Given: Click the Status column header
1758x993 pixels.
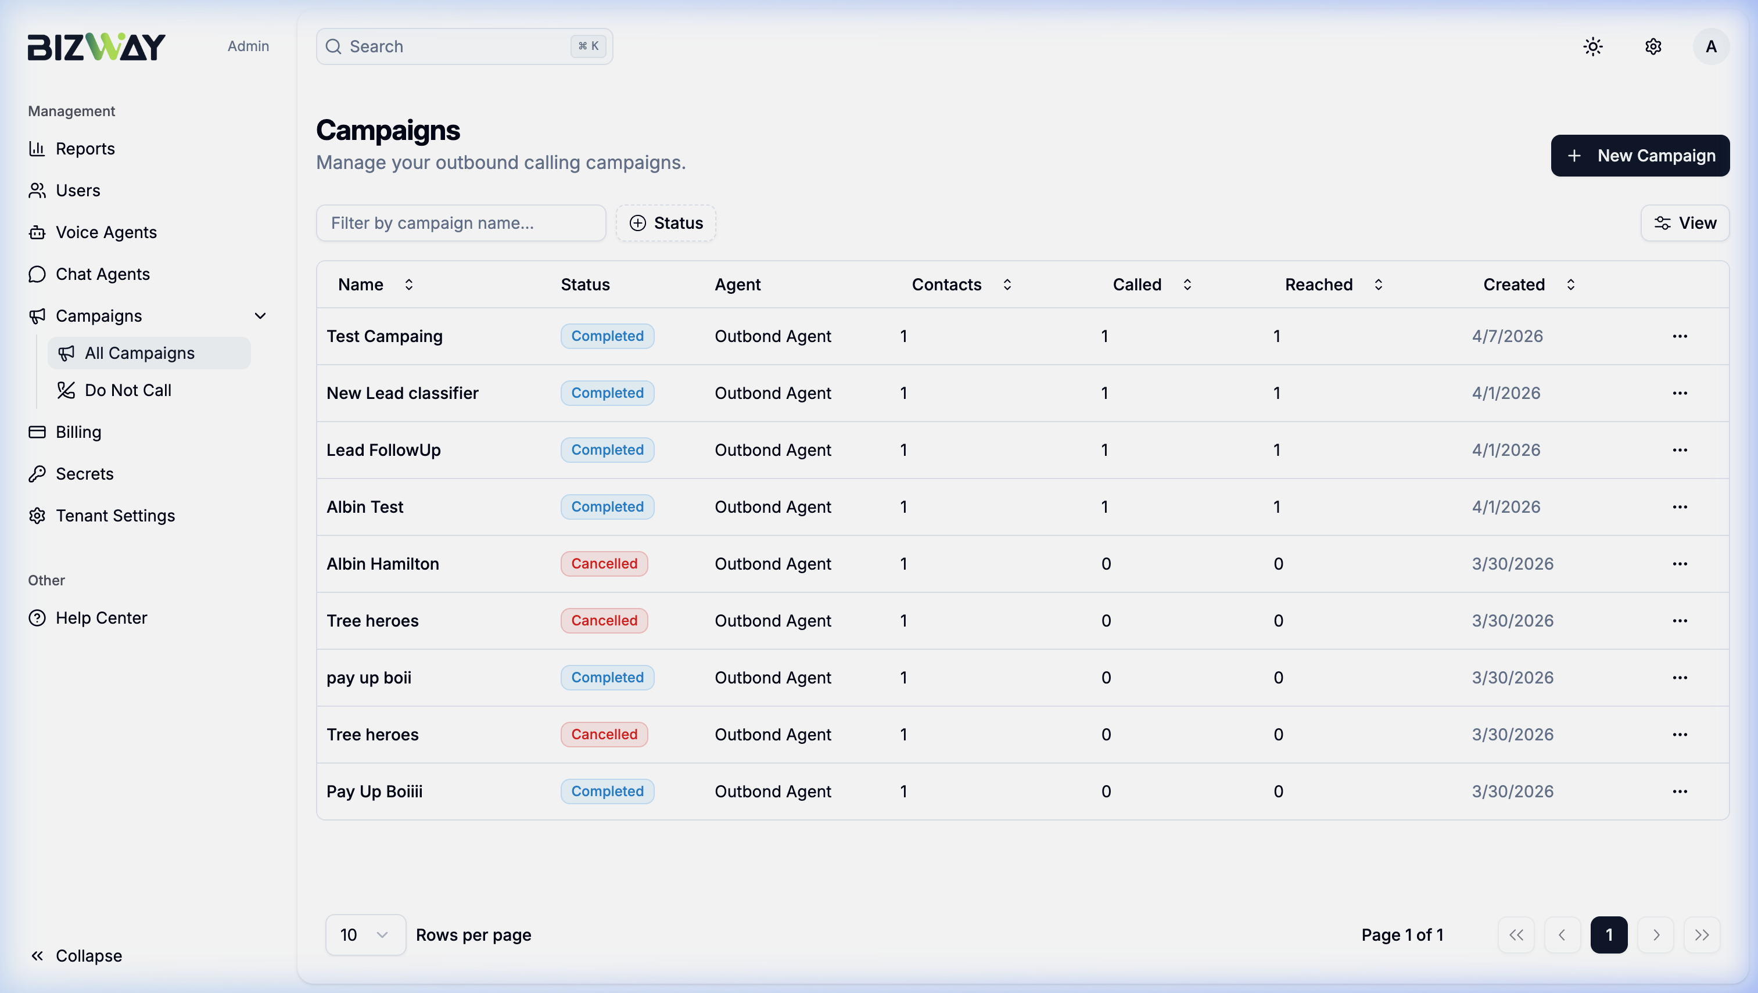Looking at the screenshot, I should click(586, 285).
